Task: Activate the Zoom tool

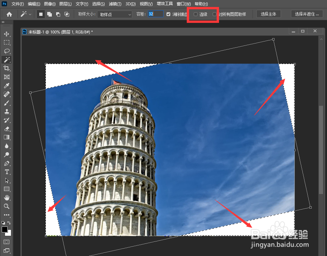Action: tap(7, 206)
